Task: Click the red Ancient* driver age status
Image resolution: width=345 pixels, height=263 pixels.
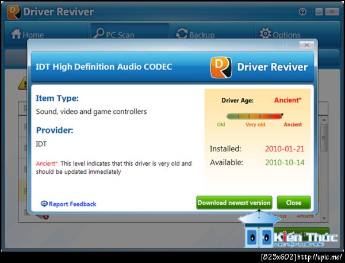Action: point(287,100)
